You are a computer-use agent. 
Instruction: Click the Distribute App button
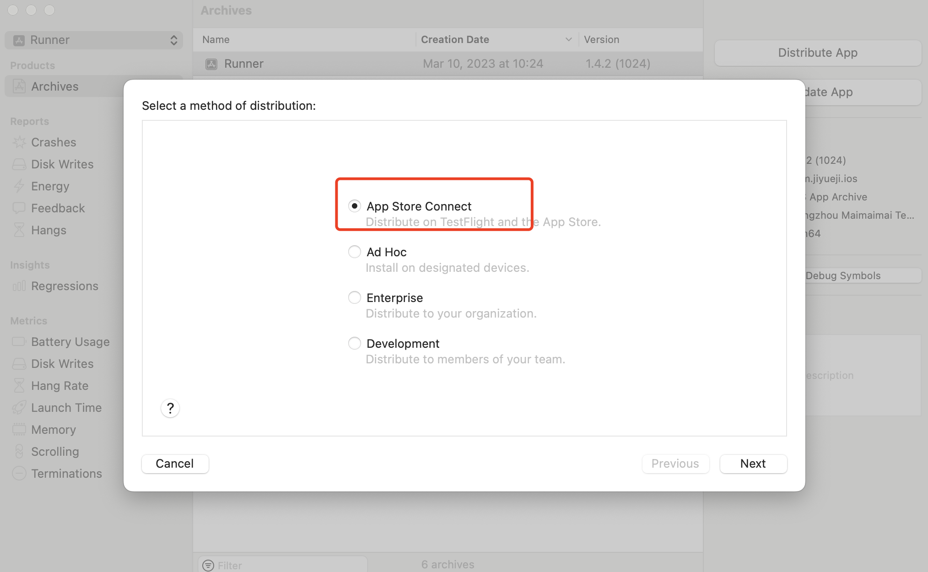point(818,53)
